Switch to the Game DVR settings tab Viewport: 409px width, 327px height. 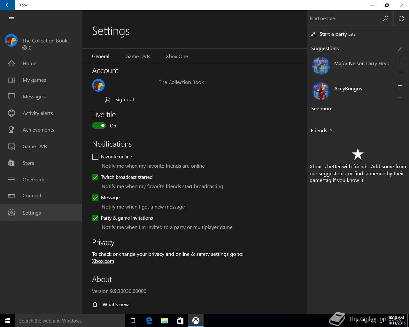point(138,56)
